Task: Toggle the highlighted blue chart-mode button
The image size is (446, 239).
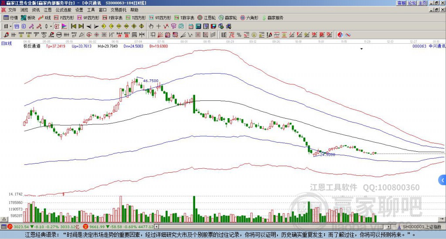Action: tap(17, 27)
